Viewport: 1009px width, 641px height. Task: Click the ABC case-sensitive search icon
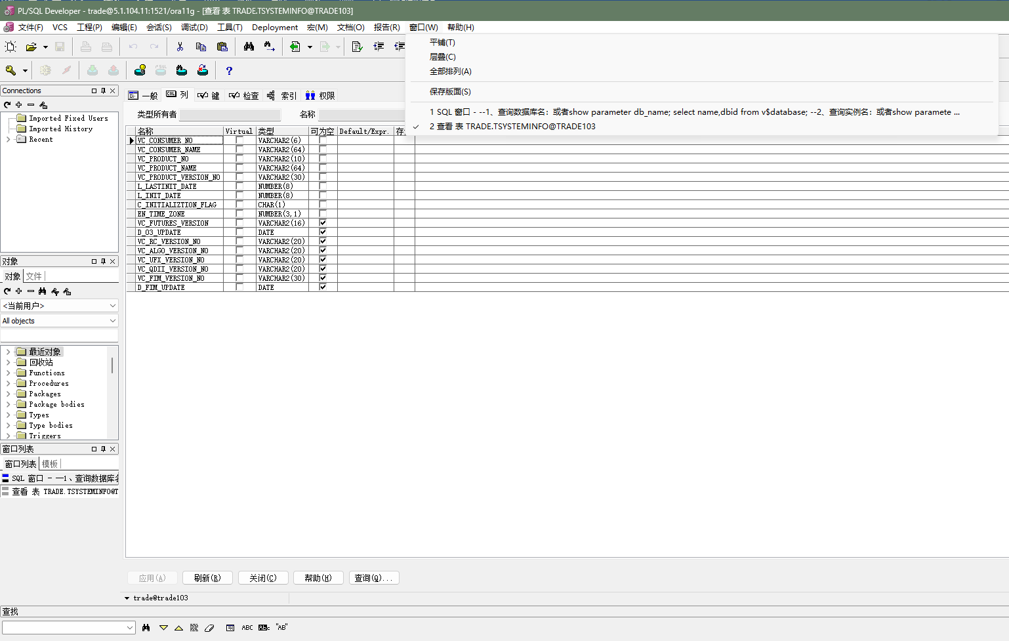[x=247, y=628]
